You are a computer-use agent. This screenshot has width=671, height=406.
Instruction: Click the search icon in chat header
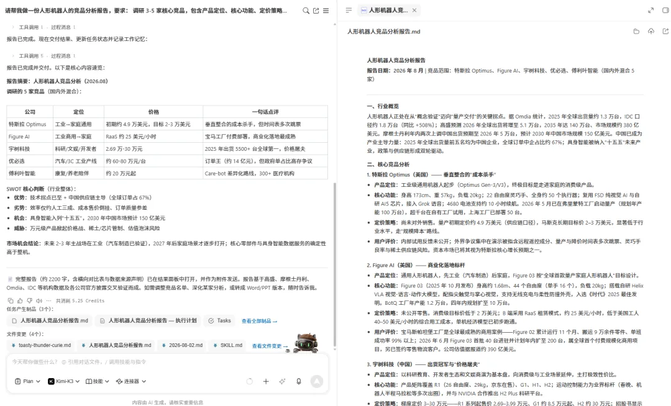[x=306, y=11]
